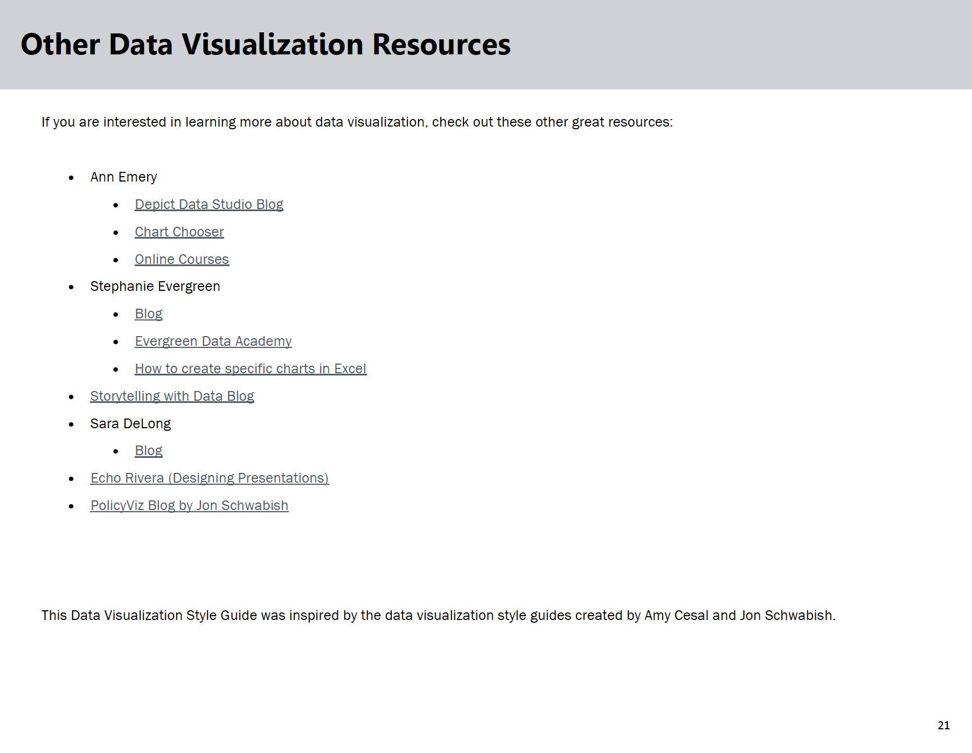Open the PolicyViz Blog by Jon Schwabish

[x=189, y=505]
